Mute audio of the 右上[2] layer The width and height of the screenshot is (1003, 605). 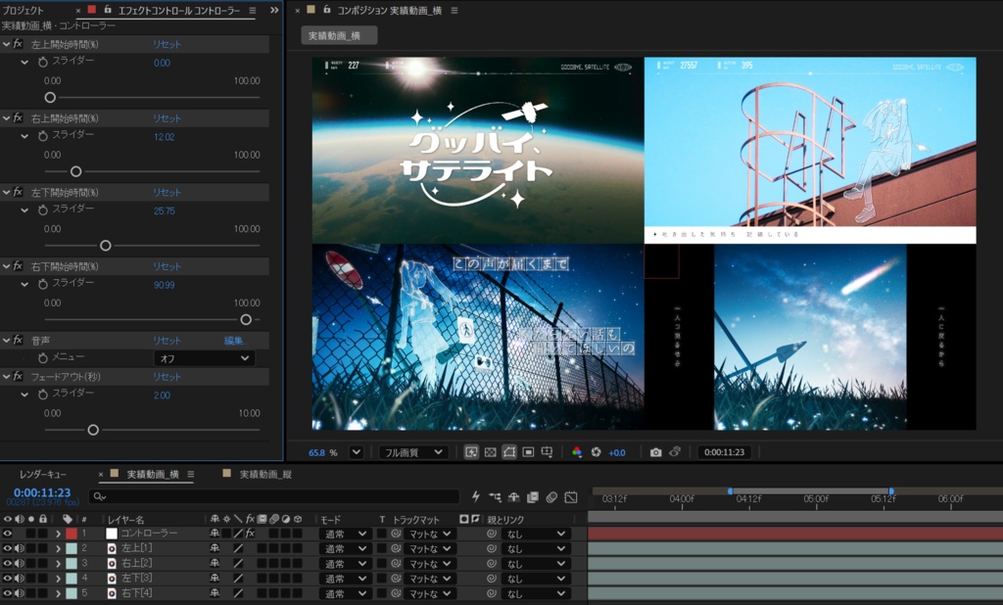pyautogui.click(x=20, y=564)
